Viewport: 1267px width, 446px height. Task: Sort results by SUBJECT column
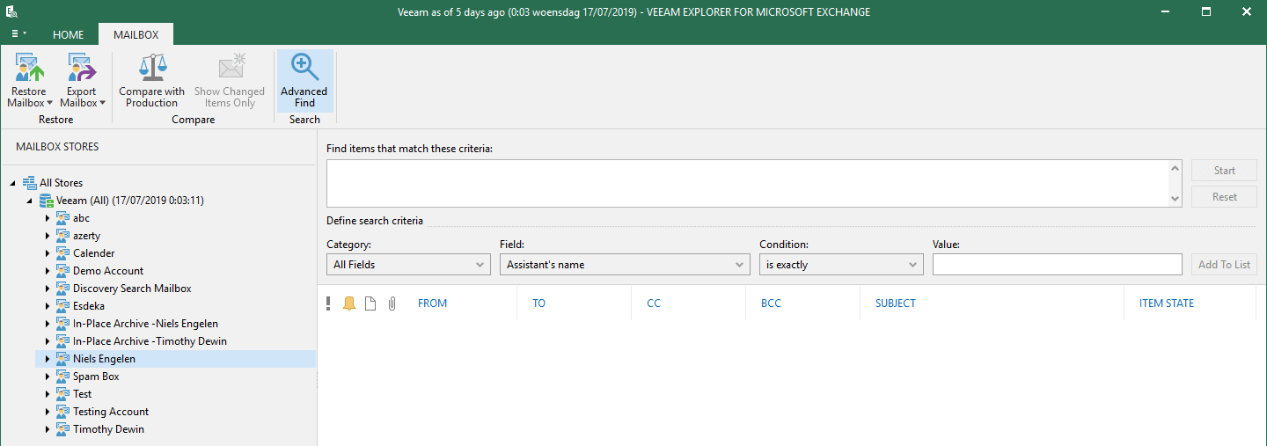tap(895, 303)
